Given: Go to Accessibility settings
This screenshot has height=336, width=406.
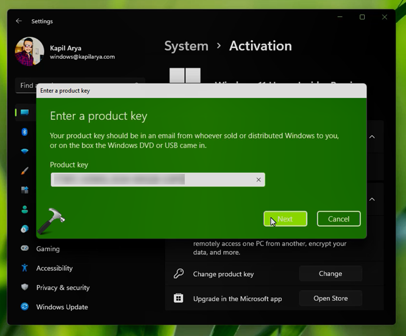Looking at the screenshot, I should [x=54, y=268].
